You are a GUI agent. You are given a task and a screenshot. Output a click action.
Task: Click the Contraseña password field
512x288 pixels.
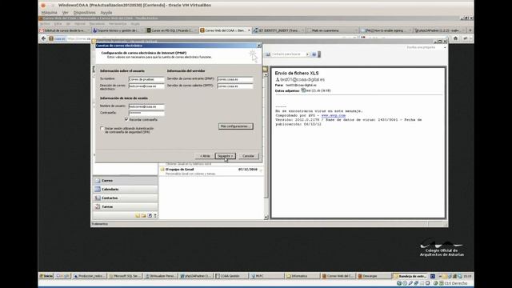point(146,113)
